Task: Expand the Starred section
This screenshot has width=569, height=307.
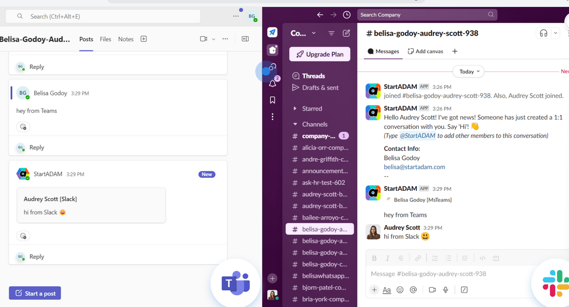Action: [x=295, y=108]
